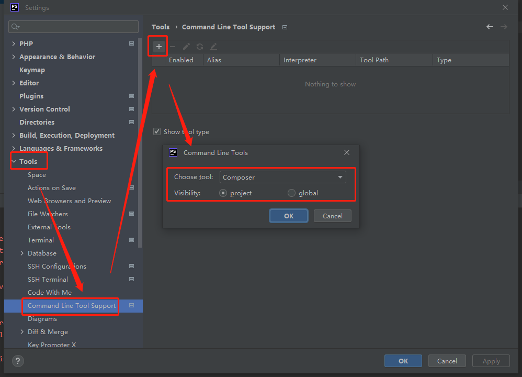
Task: Click the project icon on Version Control row
Action: (x=131, y=109)
